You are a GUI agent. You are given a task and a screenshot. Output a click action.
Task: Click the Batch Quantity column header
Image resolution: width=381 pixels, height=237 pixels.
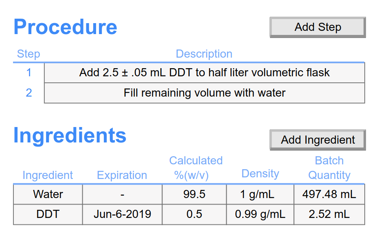[x=329, y=168]
